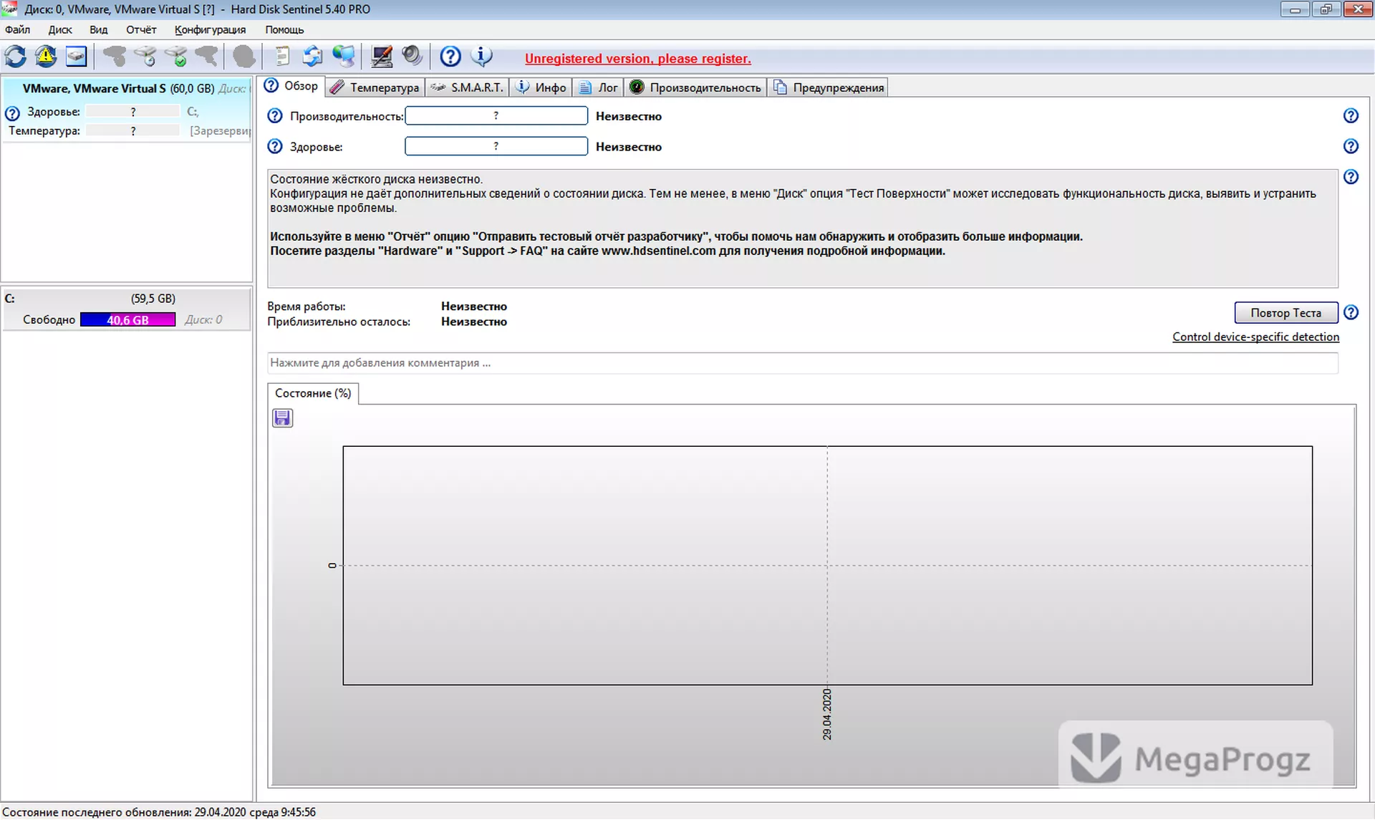Open the Файл menu
This screenshot has width=1375, height=820.
(x=17, y=29)
